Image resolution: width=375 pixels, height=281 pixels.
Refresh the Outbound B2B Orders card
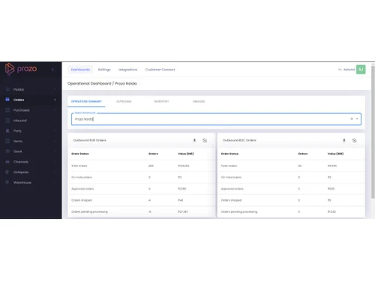[205, 140]
